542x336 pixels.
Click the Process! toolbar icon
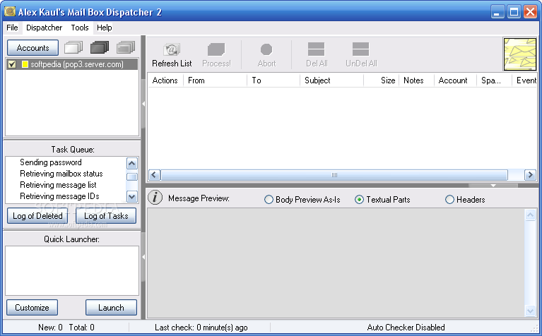point(216,49)
